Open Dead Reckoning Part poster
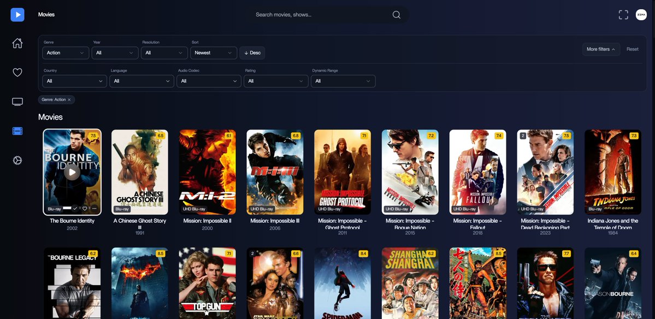Screen dimensions: 655x319 pos(545,172)
